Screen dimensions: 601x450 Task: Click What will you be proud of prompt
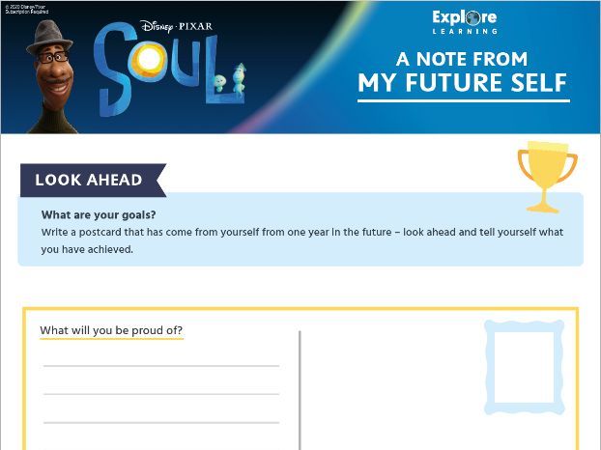(111, 330)
